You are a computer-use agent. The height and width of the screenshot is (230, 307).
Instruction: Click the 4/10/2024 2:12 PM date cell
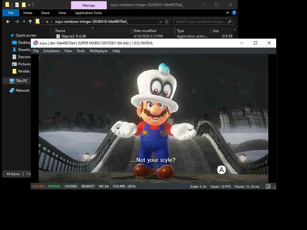(x=148, y=36)
